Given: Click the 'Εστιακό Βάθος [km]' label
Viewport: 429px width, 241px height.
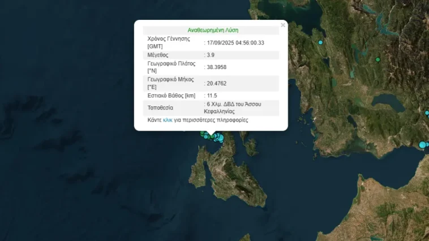Looking at the screenshot, I should click(x=171, y=96).
